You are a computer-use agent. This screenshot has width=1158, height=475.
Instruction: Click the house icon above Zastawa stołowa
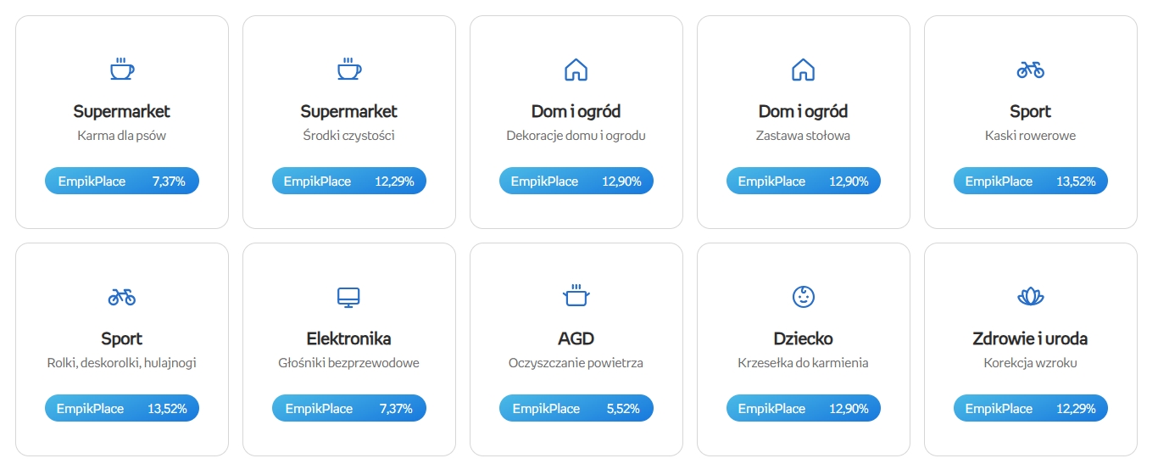804,70
